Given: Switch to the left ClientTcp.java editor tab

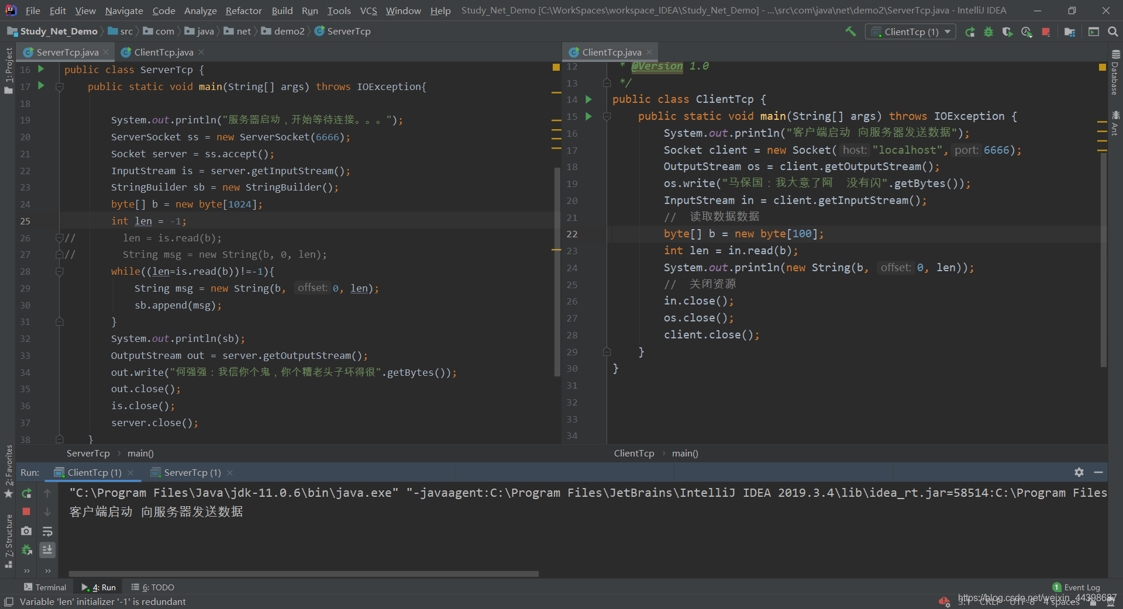Looking at the screenshot, I should tap(164, 52).
